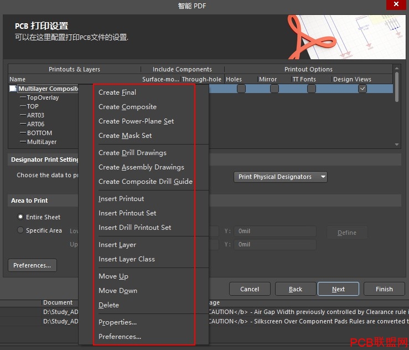Select the ART03 layer row

35,115
